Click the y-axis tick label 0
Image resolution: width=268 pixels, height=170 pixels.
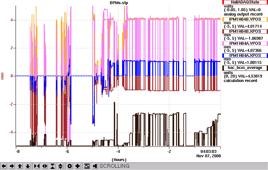point(12,76)
